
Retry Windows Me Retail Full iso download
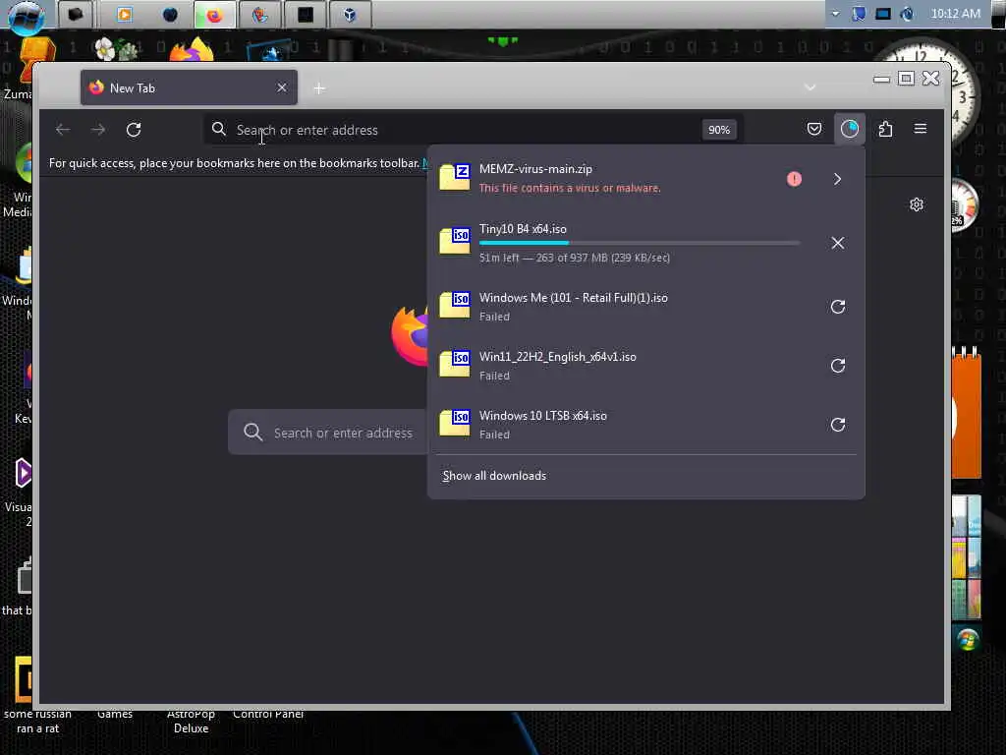837,307
